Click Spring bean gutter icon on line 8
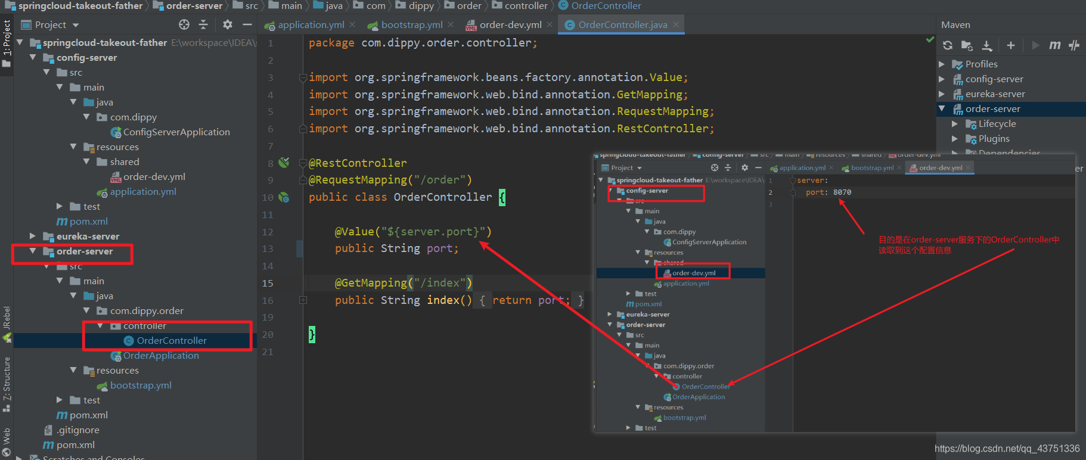 click(284, 163)
